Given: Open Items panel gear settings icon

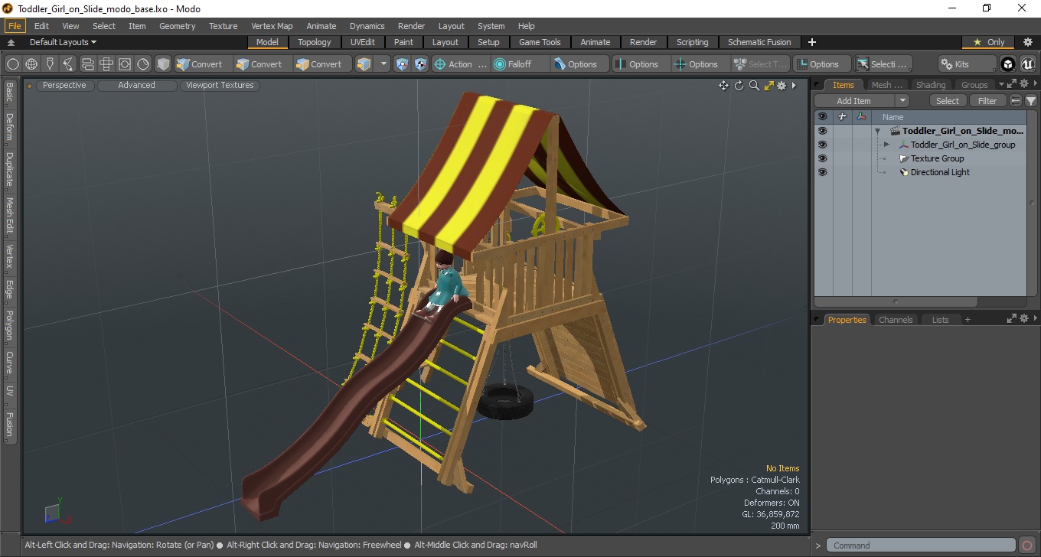Looking at the screenshot, I should [x=1023, y=84].
